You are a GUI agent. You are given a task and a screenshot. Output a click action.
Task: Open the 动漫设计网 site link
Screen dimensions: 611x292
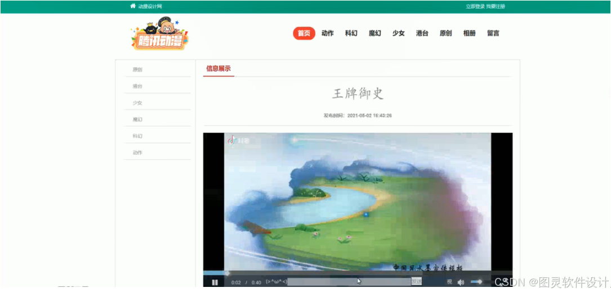(150, 6)
